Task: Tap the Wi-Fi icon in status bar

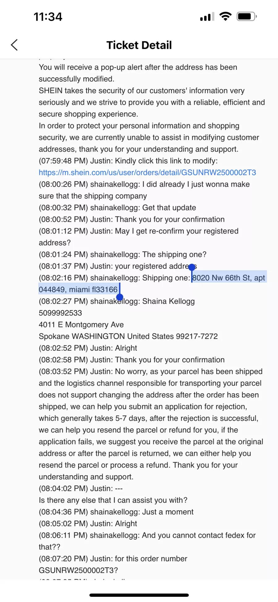Action: pyautogui.click(x=225, y=16)
